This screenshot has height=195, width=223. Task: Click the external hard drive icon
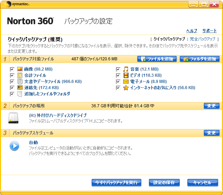coord(13,118)
